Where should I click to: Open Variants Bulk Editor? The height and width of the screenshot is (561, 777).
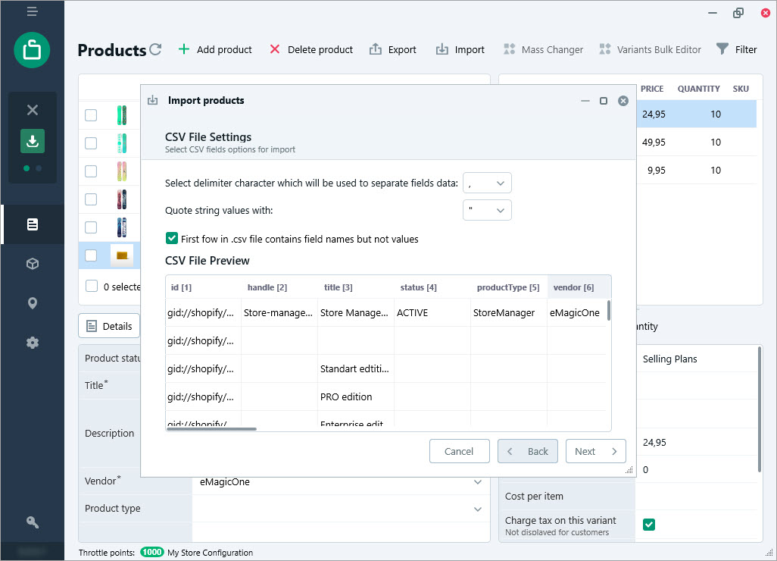pyautogui.click(x=650, y=49)
